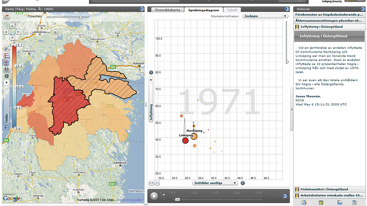Select the orange Norrköping bubble
The image size is (367, 206).
194,136
